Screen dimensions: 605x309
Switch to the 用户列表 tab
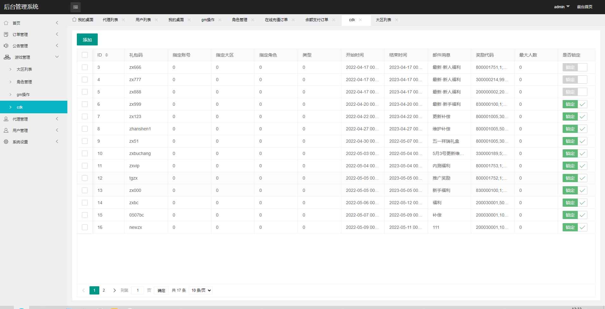143,20
